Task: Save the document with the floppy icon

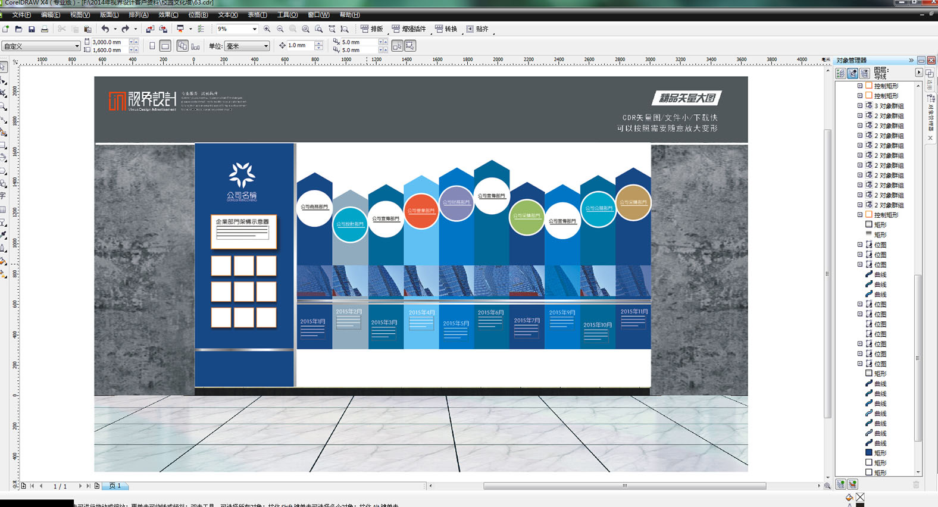Action: click(32, 29)
